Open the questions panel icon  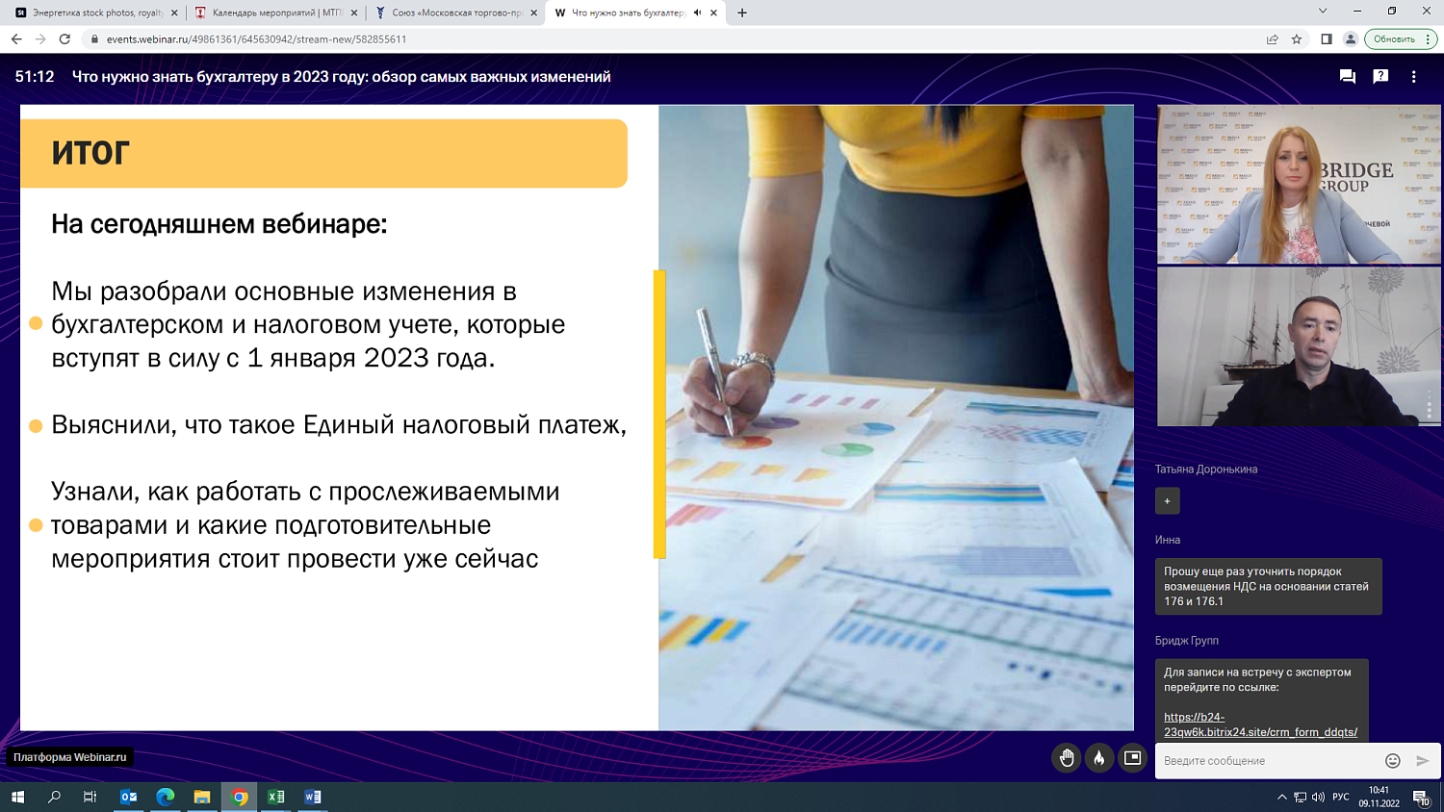pos(1380,77)
